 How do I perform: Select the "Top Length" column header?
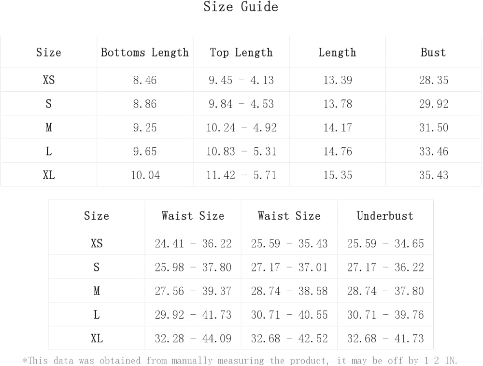(x=241, y=53)
